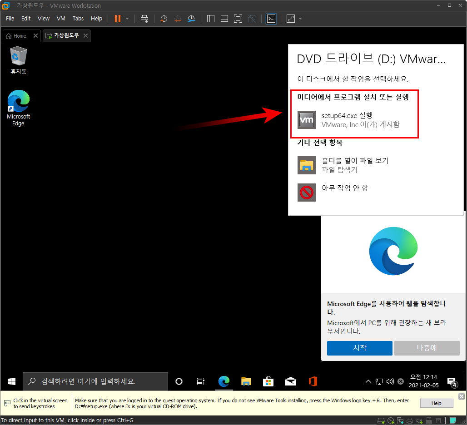This screenshot has height=425, width=467.
Task: Open Microsoft Store from taskbar
Action: [x=268, y=381]
